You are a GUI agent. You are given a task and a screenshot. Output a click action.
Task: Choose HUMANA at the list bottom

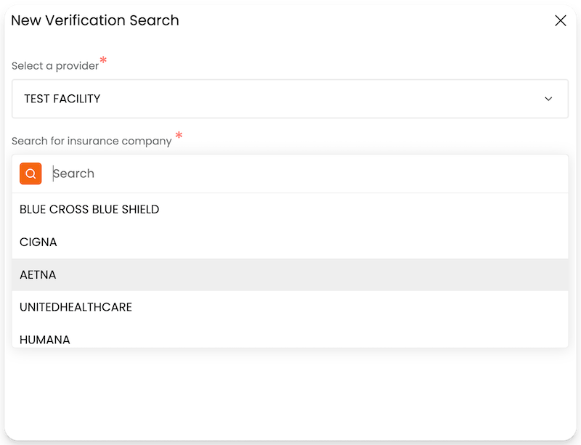pyautogui.click(x=45, y=339)
